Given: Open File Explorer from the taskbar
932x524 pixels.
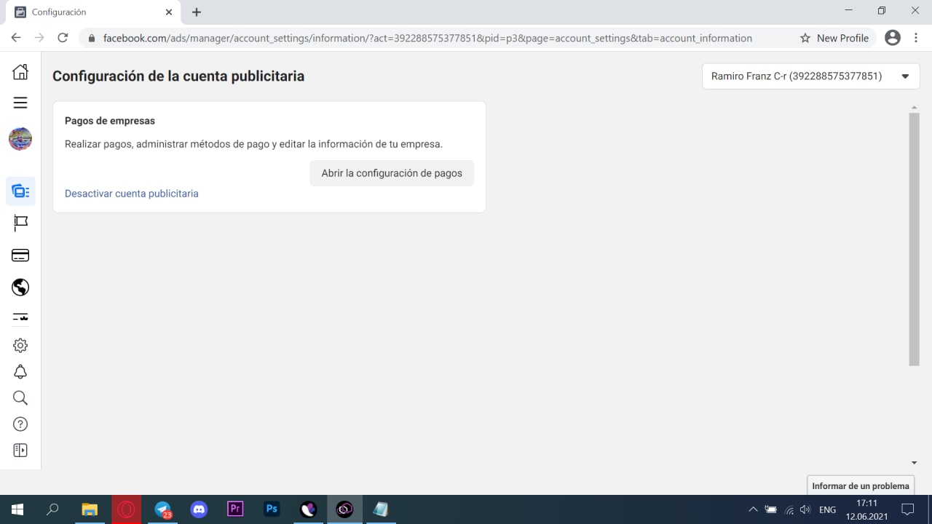Looking at the screenshot, I should [x=90, y=509].
